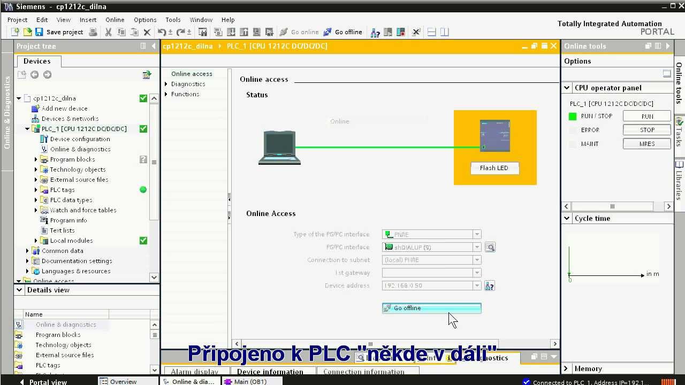Click the Delete X toolbar icon
Image resolution: width=685 pixels, height=385 pixels.
[147, 32]
